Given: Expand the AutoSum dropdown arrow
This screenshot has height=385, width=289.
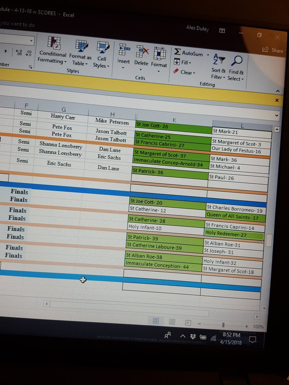Looking at the screenshot, I should tap(208, 55).
